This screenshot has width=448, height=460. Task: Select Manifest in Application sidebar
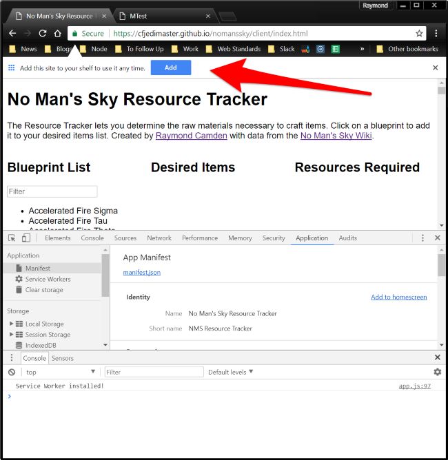point(53,268)
